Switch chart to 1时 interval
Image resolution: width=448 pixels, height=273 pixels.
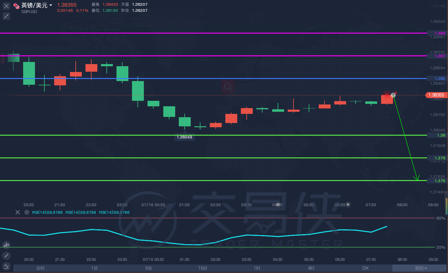coord(257,268)
